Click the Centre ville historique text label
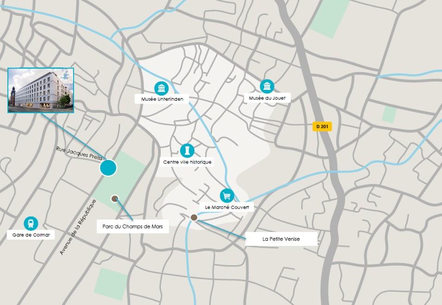This screenshot has height=305, width=442. tap(187, 162)
